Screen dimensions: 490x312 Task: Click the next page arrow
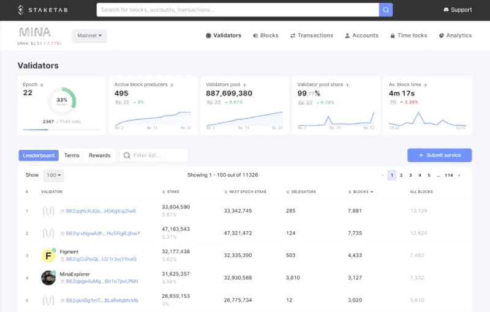pyautogui.click(x=459, y=176)
